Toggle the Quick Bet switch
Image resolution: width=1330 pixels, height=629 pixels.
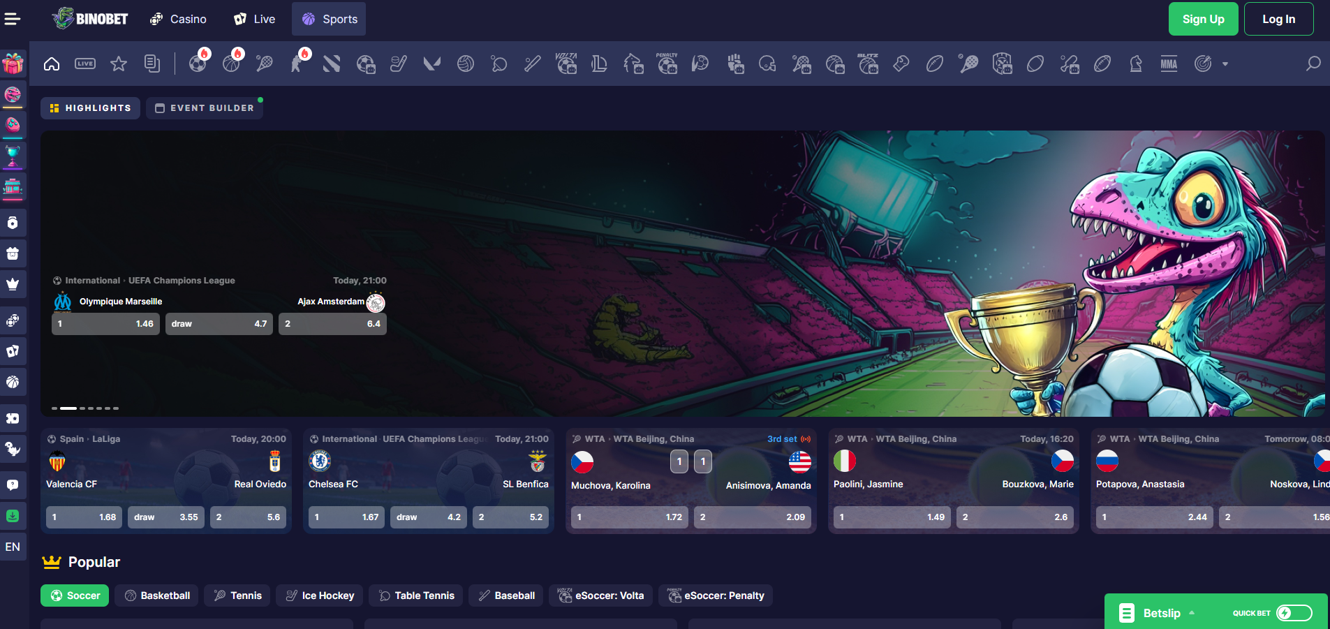1294,613
